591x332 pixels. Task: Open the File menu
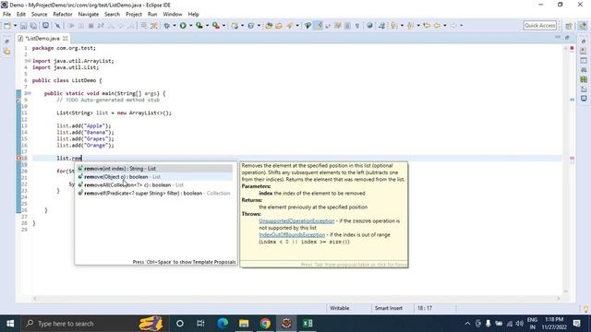(x=6, y=15)
